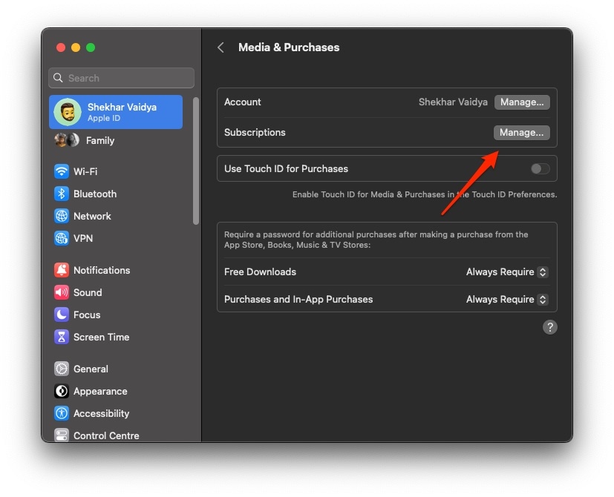
Task: Click in the Search field
Action: (122, 78)
